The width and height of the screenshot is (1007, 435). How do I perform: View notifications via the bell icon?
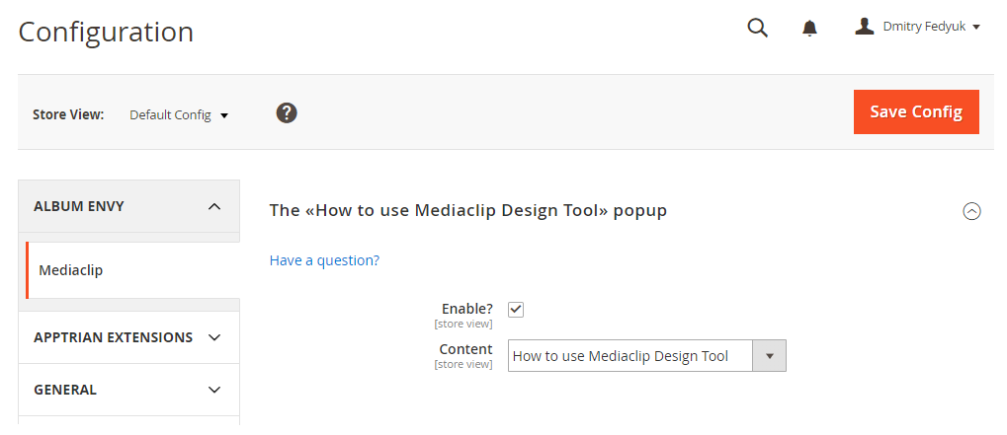click(809, 29)
